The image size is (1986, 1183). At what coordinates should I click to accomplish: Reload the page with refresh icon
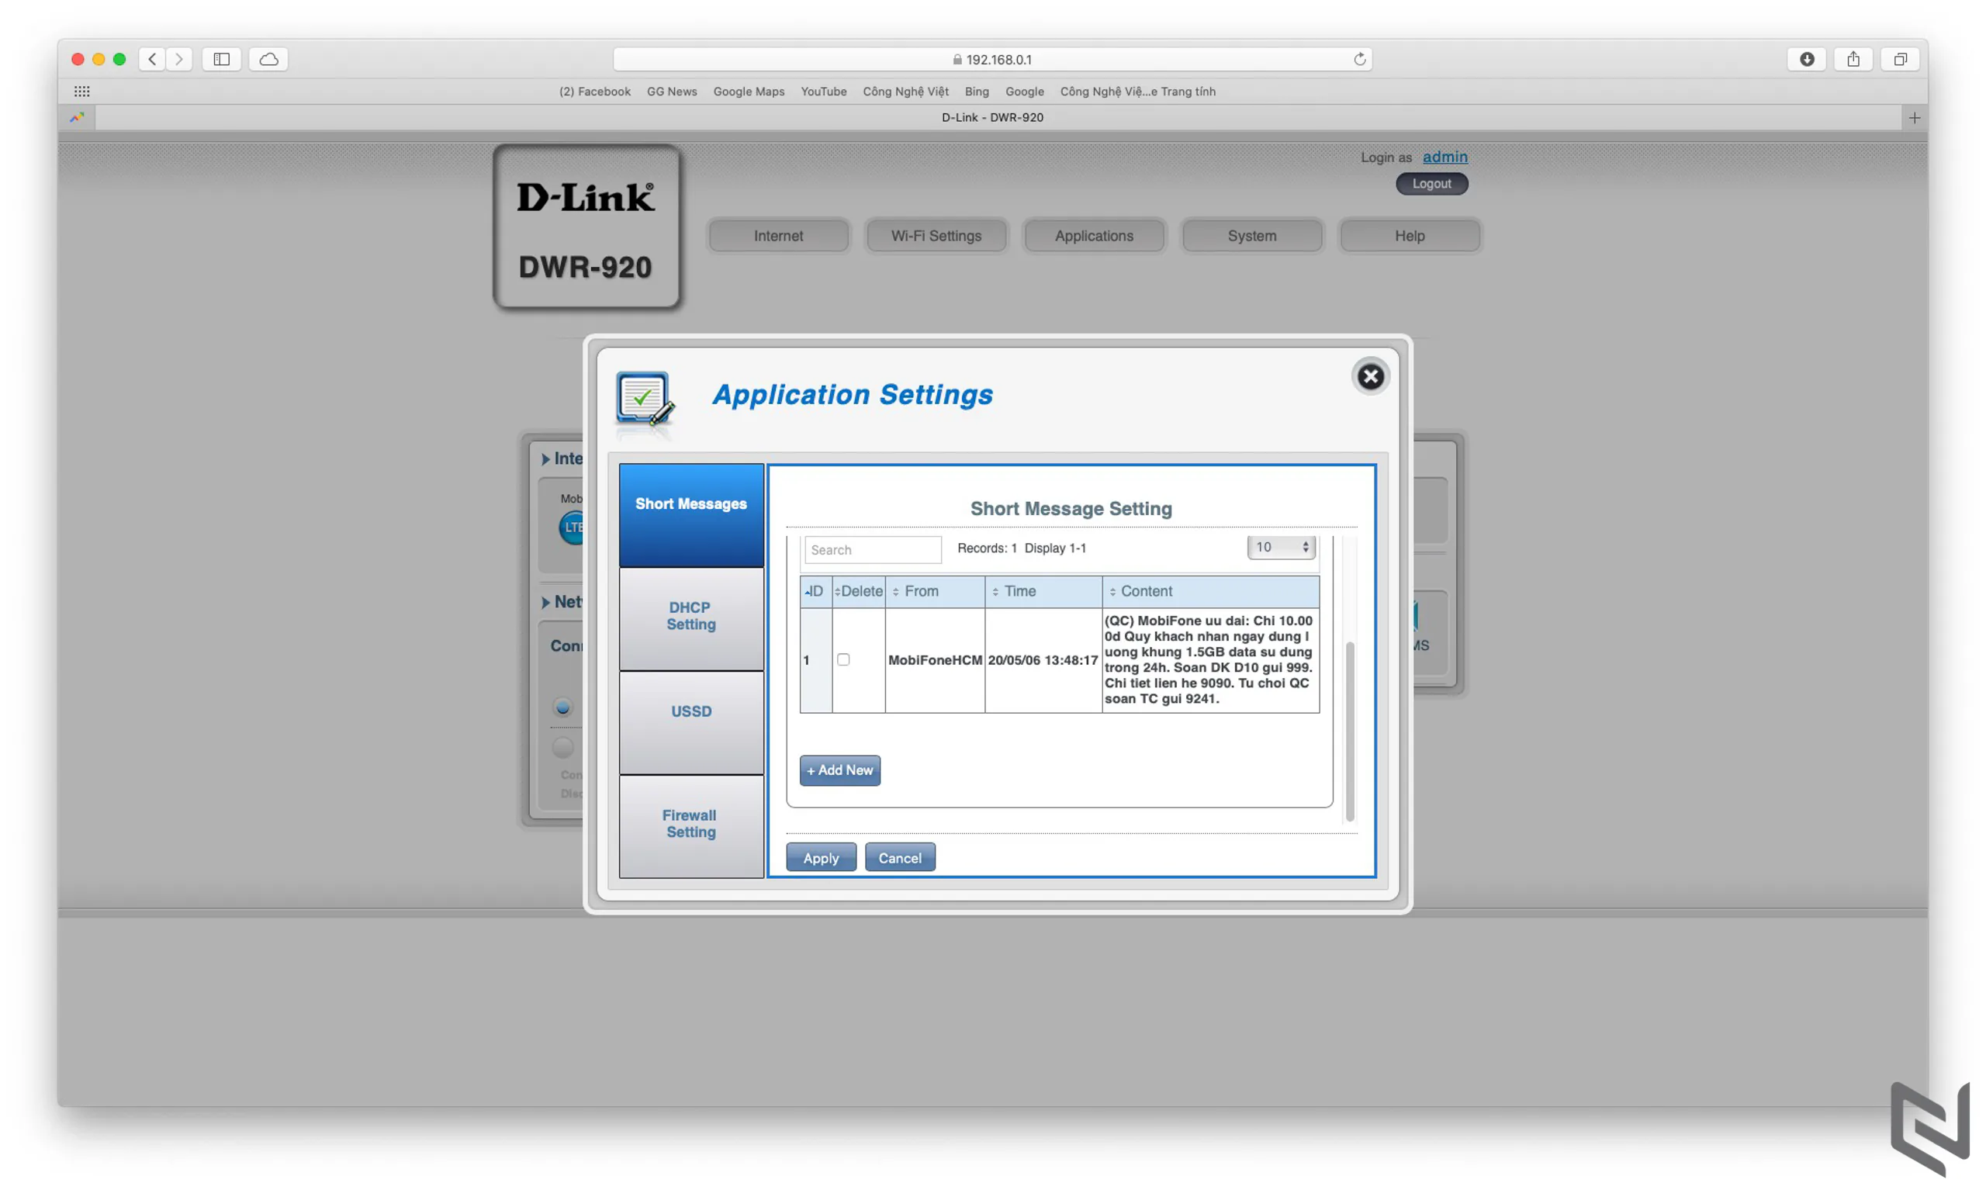click(x=1360, y=59)
